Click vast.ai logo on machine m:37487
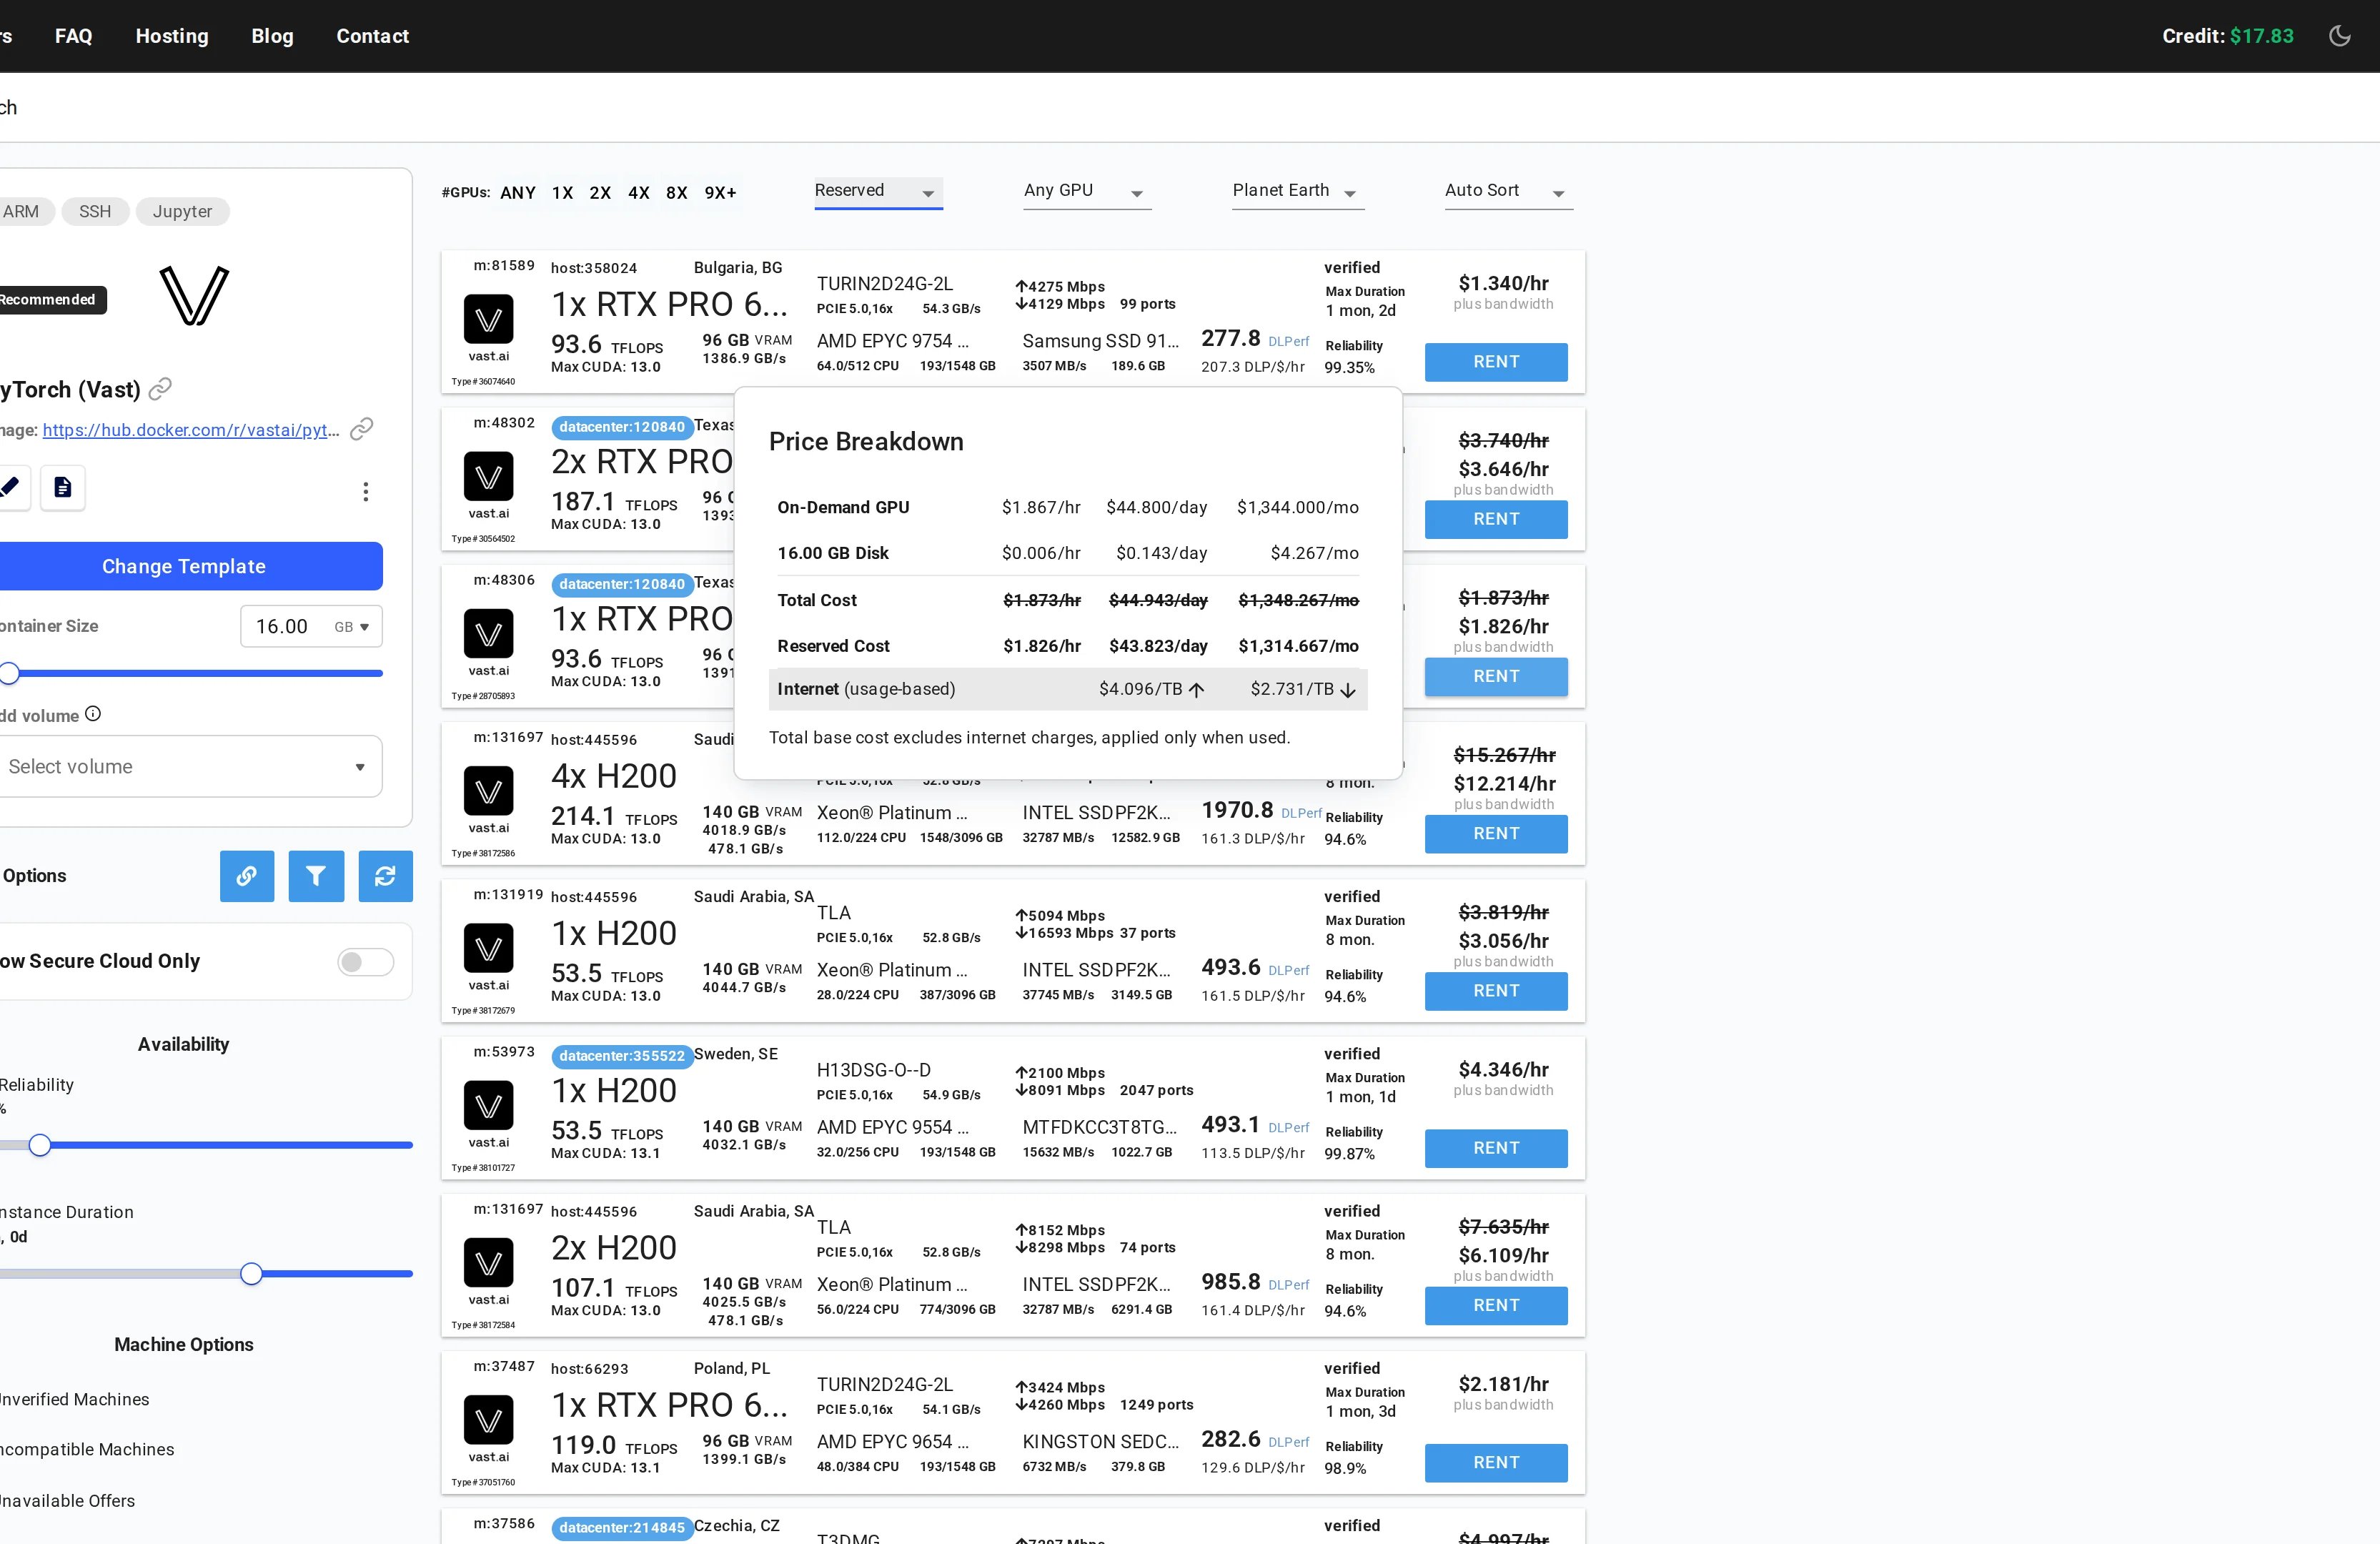 (488, 1420)
